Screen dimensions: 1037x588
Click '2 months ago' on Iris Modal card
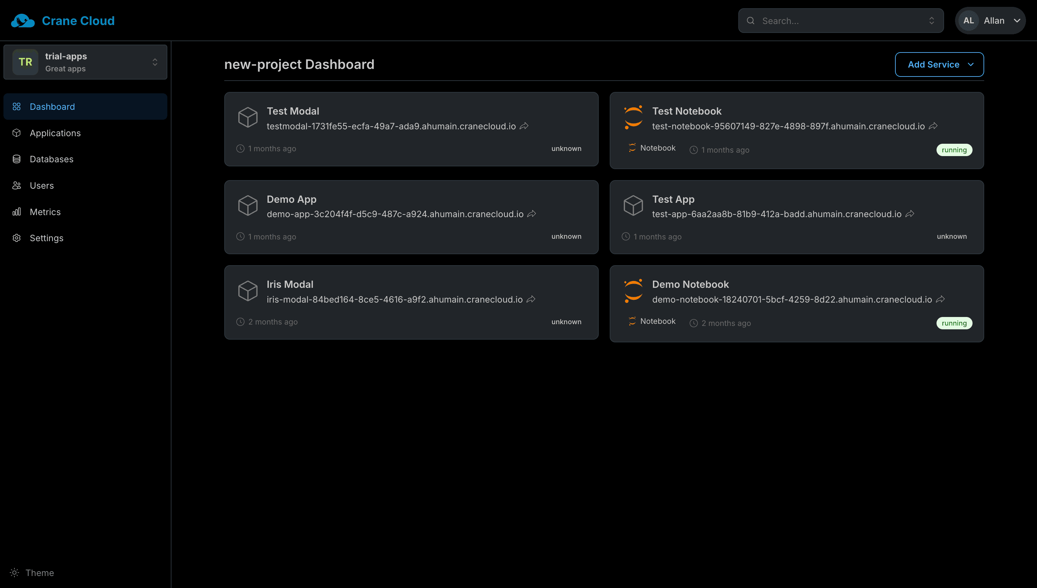[x=273, y=322]
